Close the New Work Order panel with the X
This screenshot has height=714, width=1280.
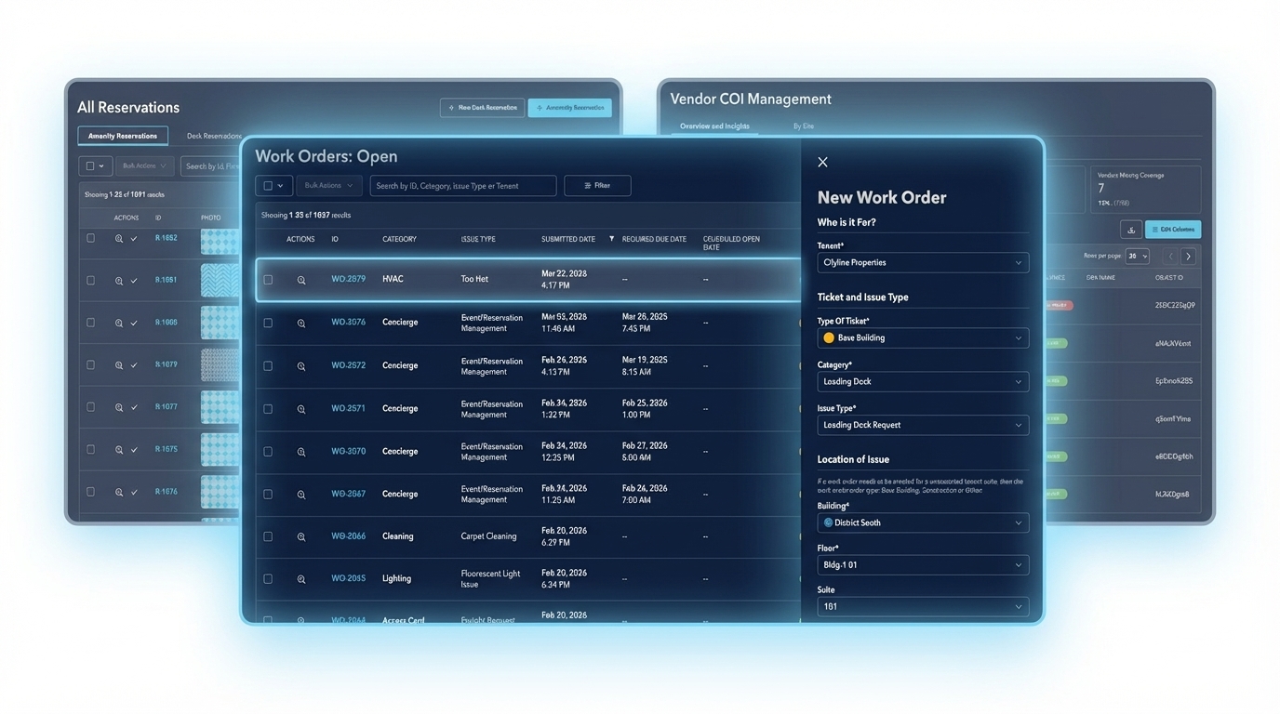822,162
